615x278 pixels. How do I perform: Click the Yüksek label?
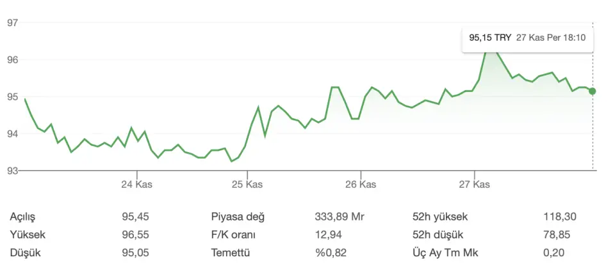[28, 235]
